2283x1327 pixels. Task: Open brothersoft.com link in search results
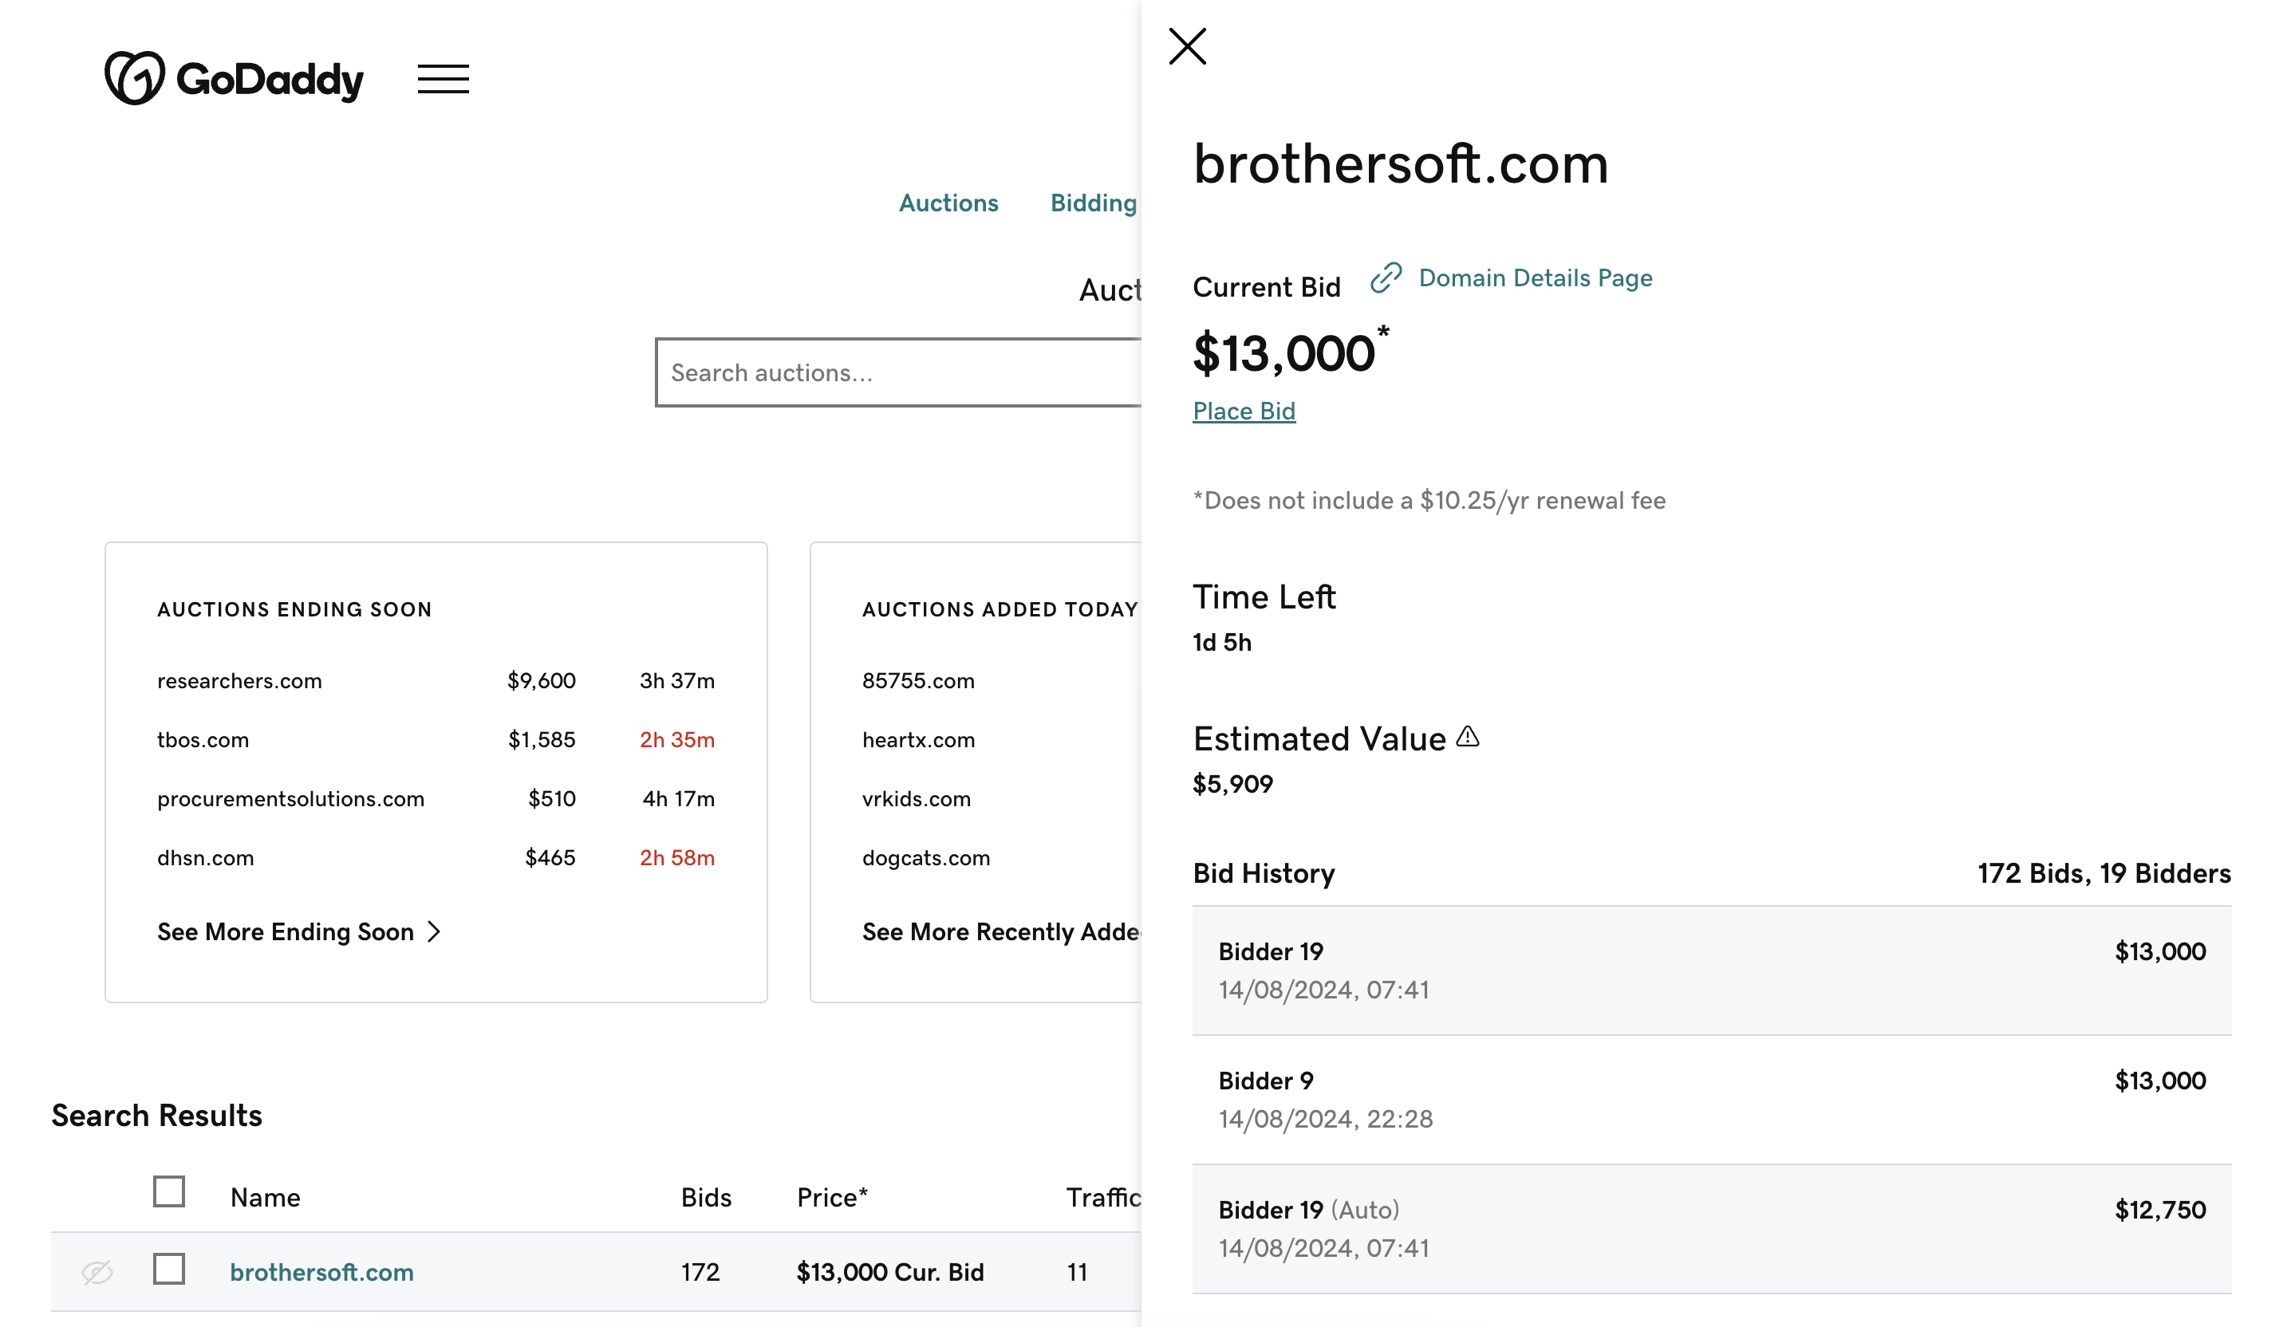(321, 1272)
